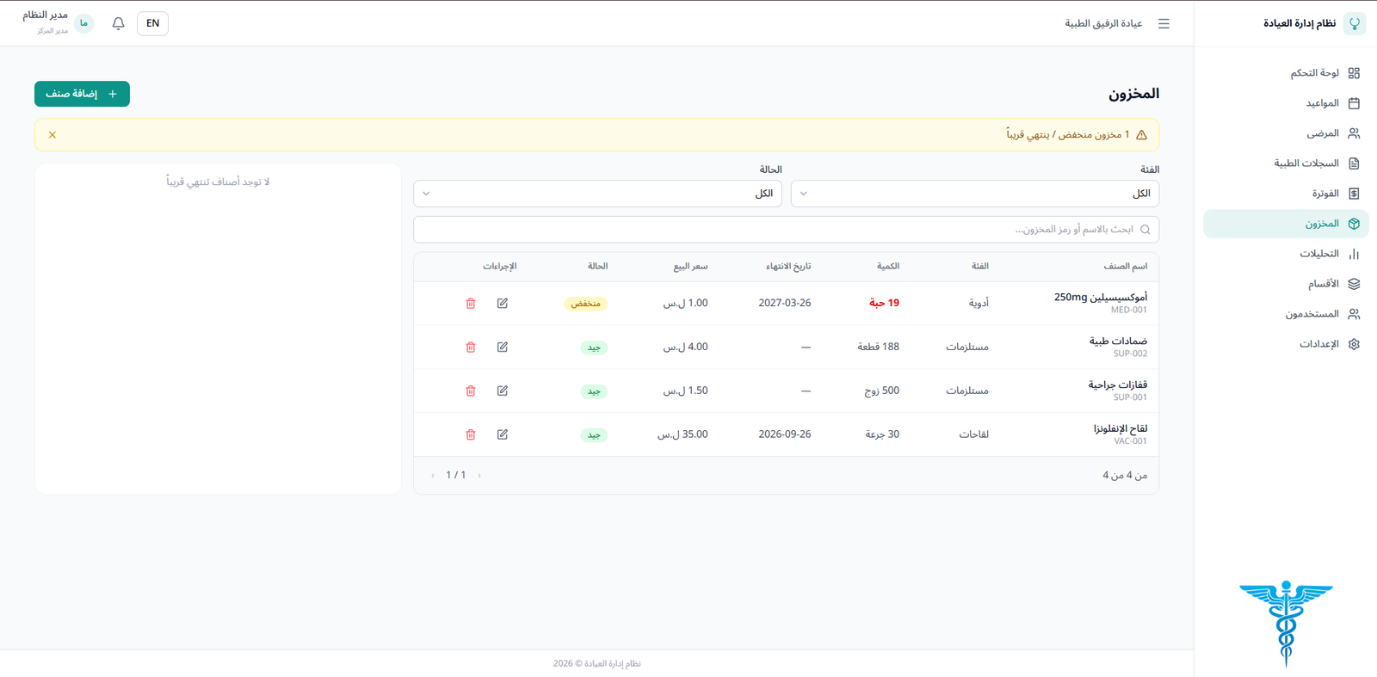Viewport: 1377px width, 677px height.
Task: Click the search magnifier icon
Action: pos(1145,230)
